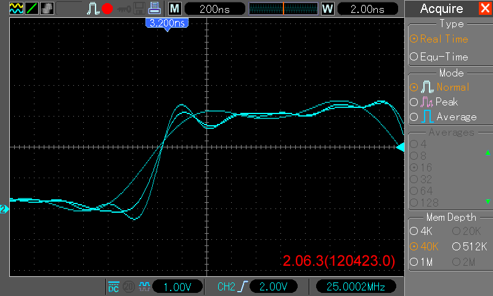Click the grayed key lock icon
Image resolution: width=493 pixels, height=296 pixels.
coord(124,9)
